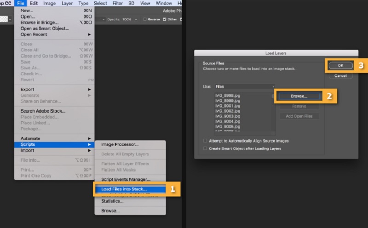Click the Remove button in Load Layers
The height and width of the screenshot is (228, 368).
click(299, 106)
